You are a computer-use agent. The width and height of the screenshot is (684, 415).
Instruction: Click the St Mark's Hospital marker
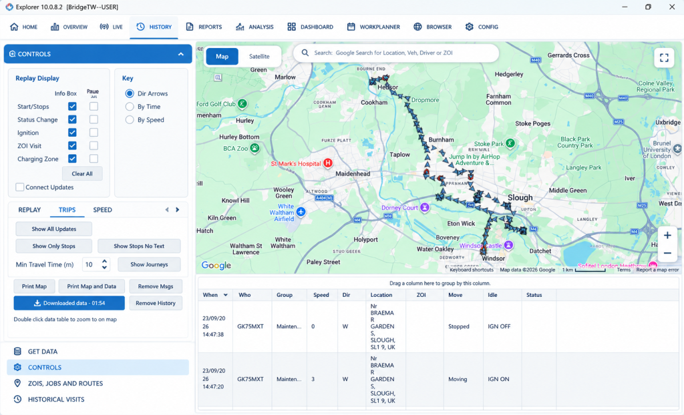(x=328, y=163)
